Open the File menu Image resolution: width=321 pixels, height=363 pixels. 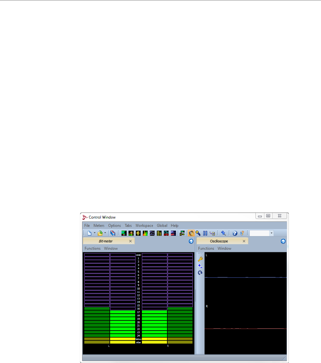[x=87, y=226]
